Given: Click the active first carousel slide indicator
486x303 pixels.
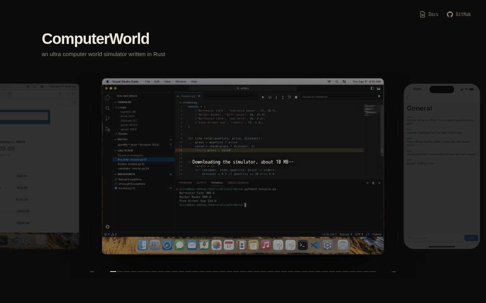Looking at the screenshot, I should click(113, 272).
